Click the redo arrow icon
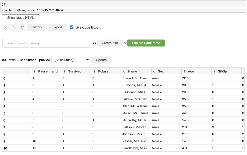Viewport: 247px width, 155px height. pos(22,27)
